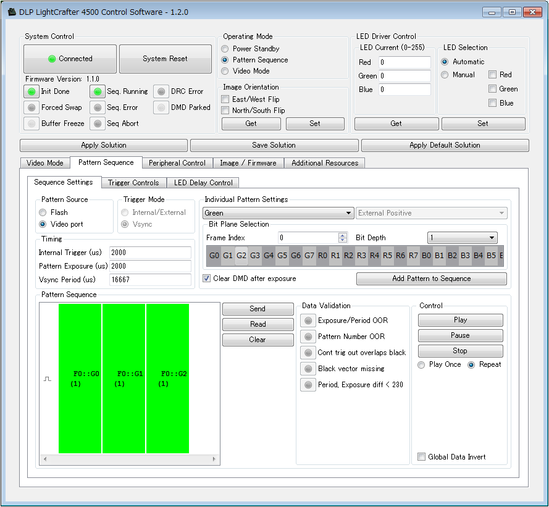Viewport: 549px width, 507px height.
Task: Open the Additional Resources tab
Action: pos(325,163)
